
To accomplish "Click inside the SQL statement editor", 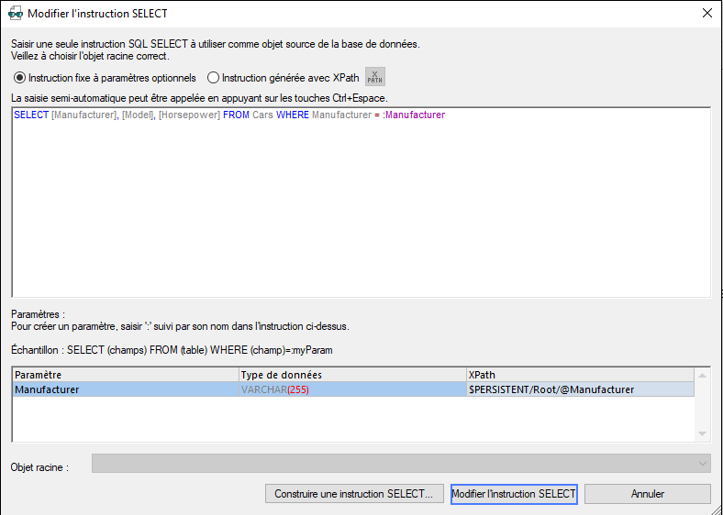I will [361, 203].
